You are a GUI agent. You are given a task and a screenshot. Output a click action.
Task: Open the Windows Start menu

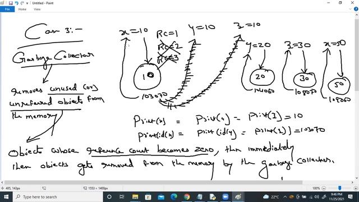pos(6,197)
